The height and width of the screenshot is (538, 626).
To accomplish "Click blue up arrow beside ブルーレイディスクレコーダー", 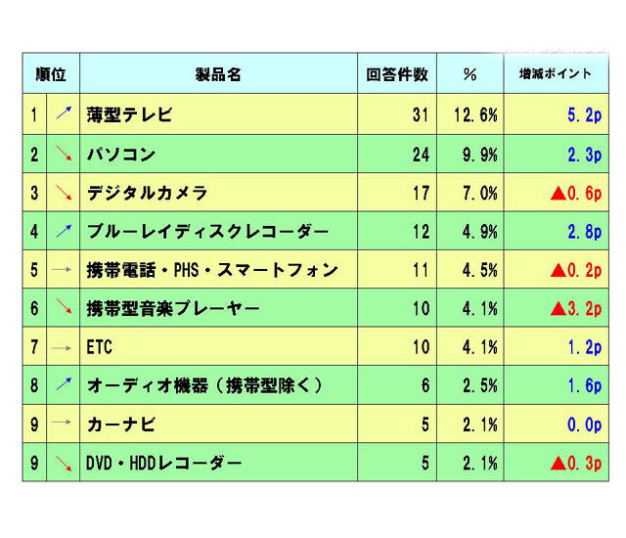I will pyautogui.click(x=64, y=231).
